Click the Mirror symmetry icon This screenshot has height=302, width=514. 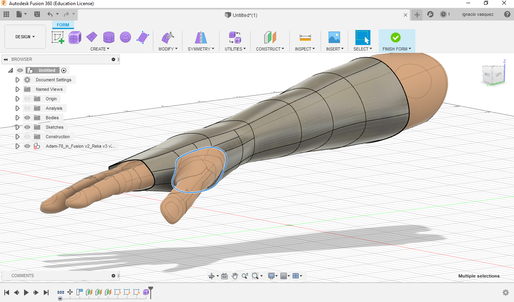point(201,38)
